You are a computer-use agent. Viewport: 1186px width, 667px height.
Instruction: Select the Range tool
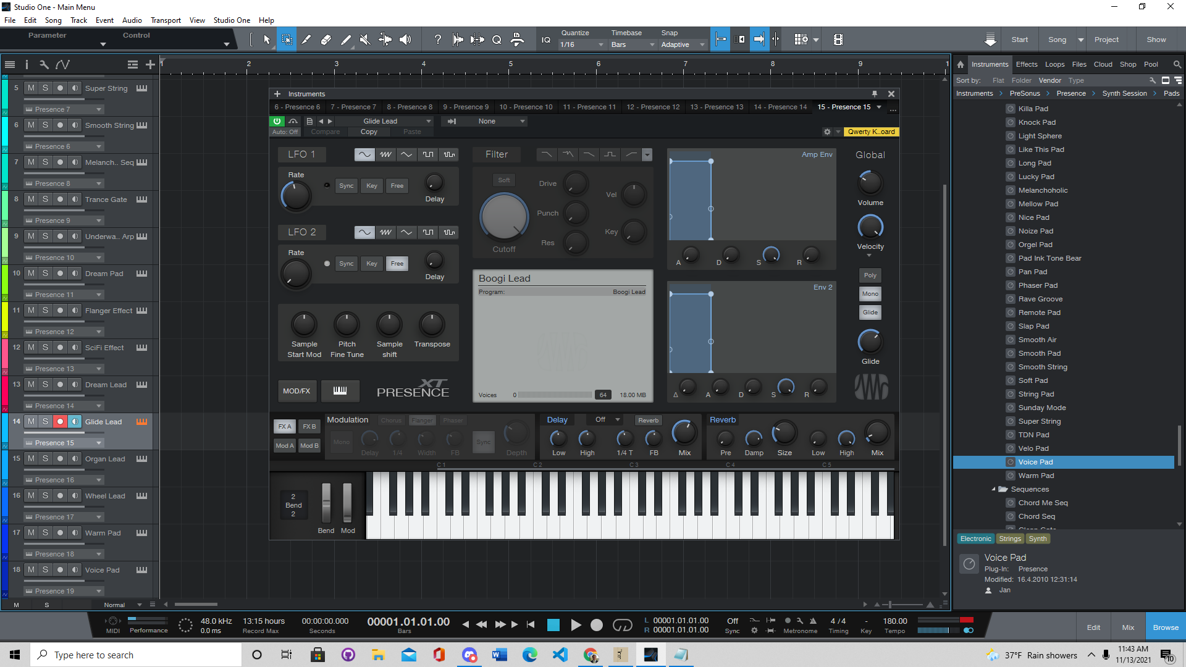tap(287, 40)
